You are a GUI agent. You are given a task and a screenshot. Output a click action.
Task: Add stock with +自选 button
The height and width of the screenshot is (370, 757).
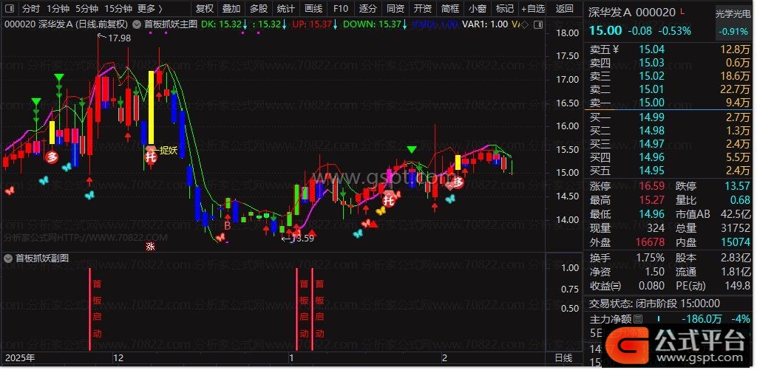(x=532, y=9)
